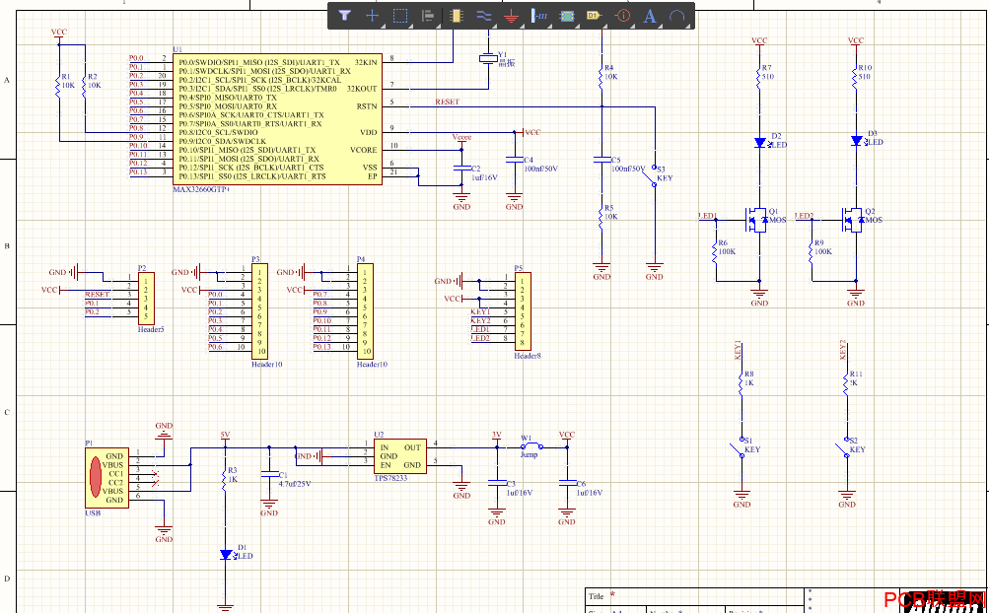Click the D3 LED diode symbol
Viewport: 989px width, 613px height.
pos(856,141)
